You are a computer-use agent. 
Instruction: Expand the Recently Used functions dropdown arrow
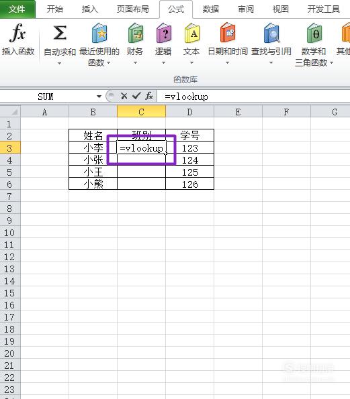coord(109,62)
